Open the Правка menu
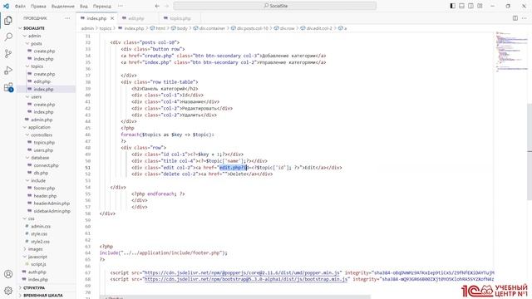Viewport: 532px width, 299px height. pos(38,6)
